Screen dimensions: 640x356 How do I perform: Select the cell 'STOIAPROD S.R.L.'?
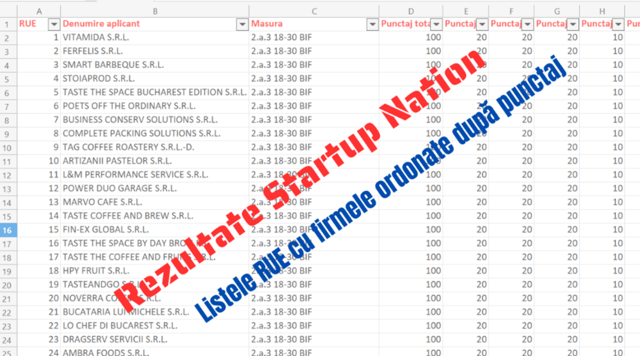click(155, 79)
